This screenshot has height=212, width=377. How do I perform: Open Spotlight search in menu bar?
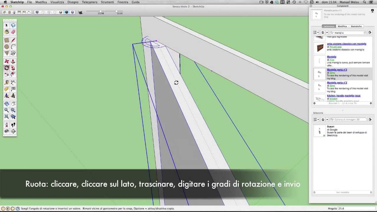(x=364, y=2)
